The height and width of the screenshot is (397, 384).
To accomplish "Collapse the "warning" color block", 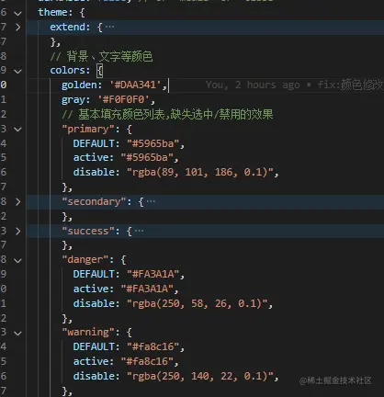I will pyautogui.click(x=18, y=334).
